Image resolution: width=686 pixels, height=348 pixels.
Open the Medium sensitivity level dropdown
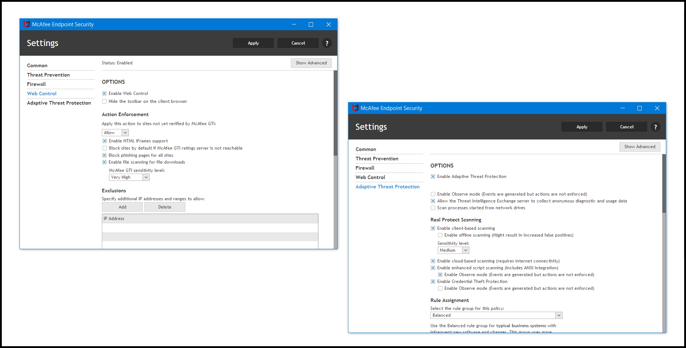click(x=453, y=250)
